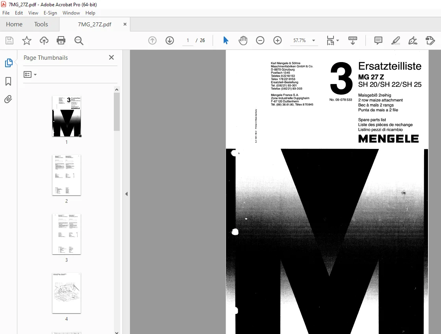Select the 7MG_27Z.pdf document tab
Viewport: 441px width, 334px height.
[x=94, y=24]
